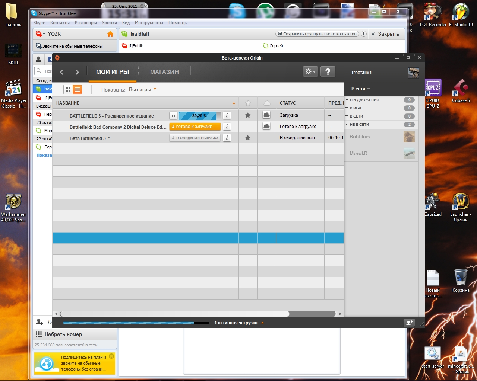Viewport: 477px width, 381px height.
Task: Click cloud icon in BATTLEFIELD 3 row
Action: (x=266, y=115)
